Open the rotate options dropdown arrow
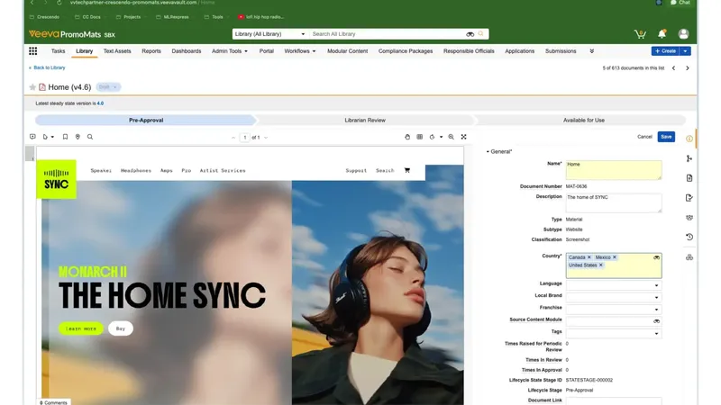The image size is (721, 405). (x=441, y=137)
